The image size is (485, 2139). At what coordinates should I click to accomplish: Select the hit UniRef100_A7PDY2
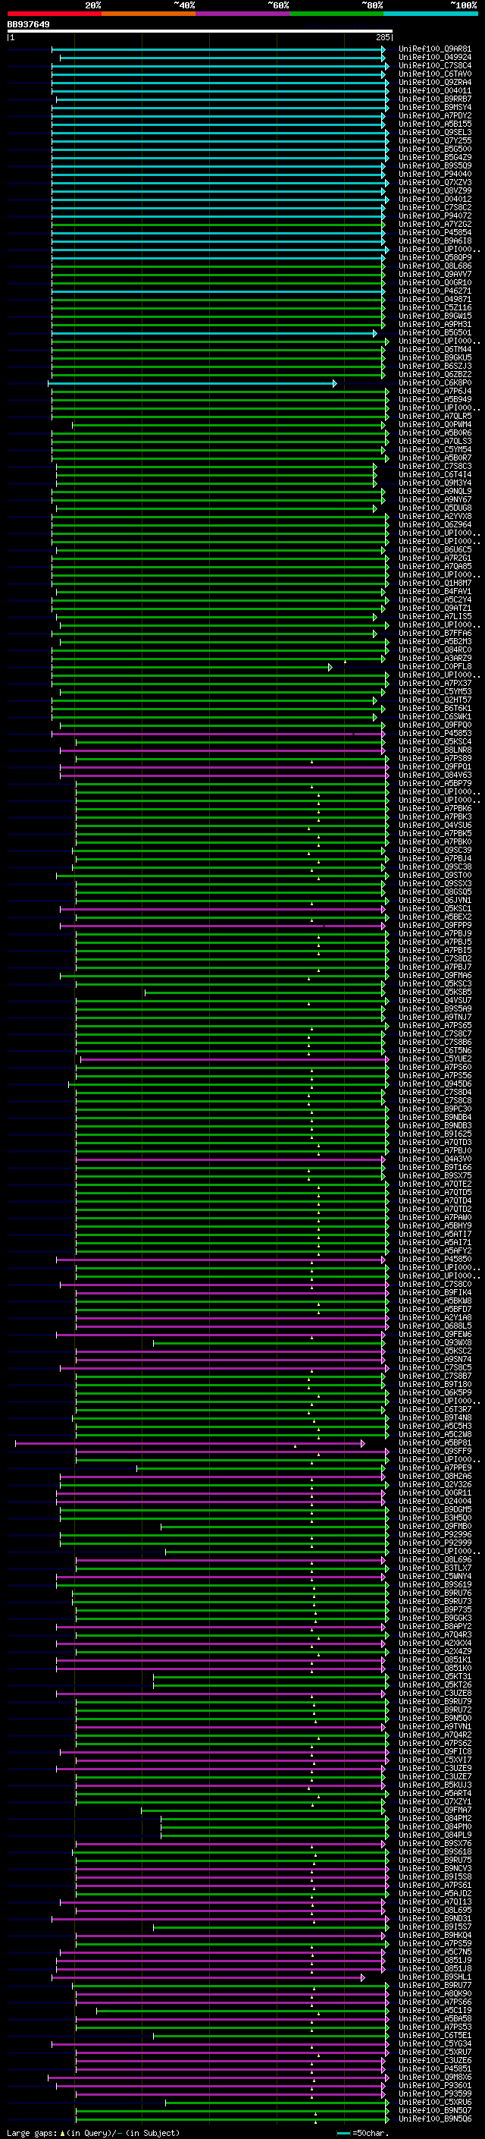tap(434, 115)
